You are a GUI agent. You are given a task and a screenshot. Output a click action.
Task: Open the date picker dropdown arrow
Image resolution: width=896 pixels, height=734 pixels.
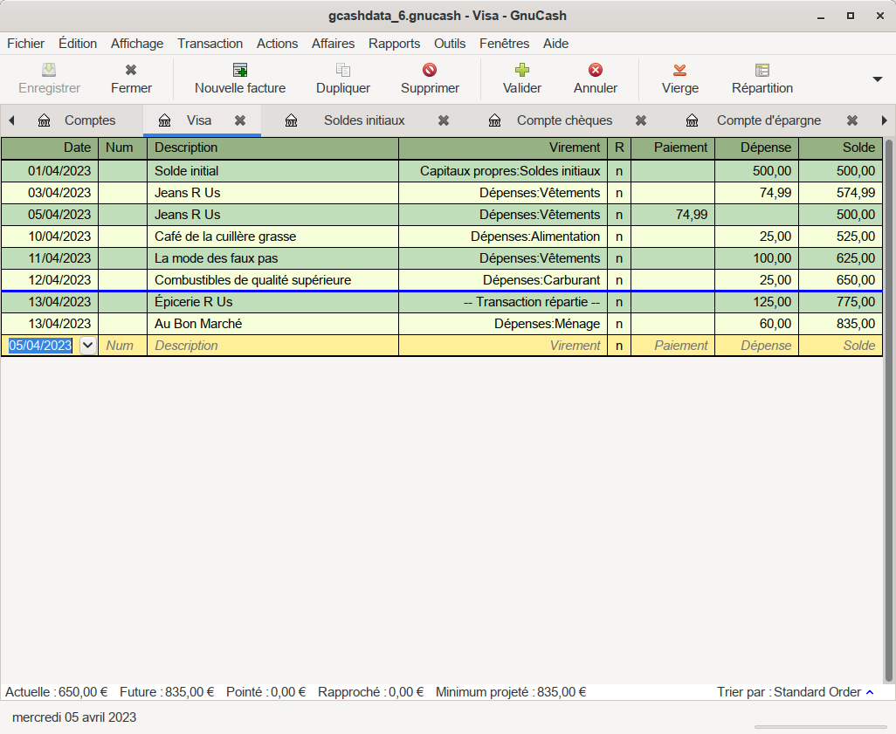[87, 346]
